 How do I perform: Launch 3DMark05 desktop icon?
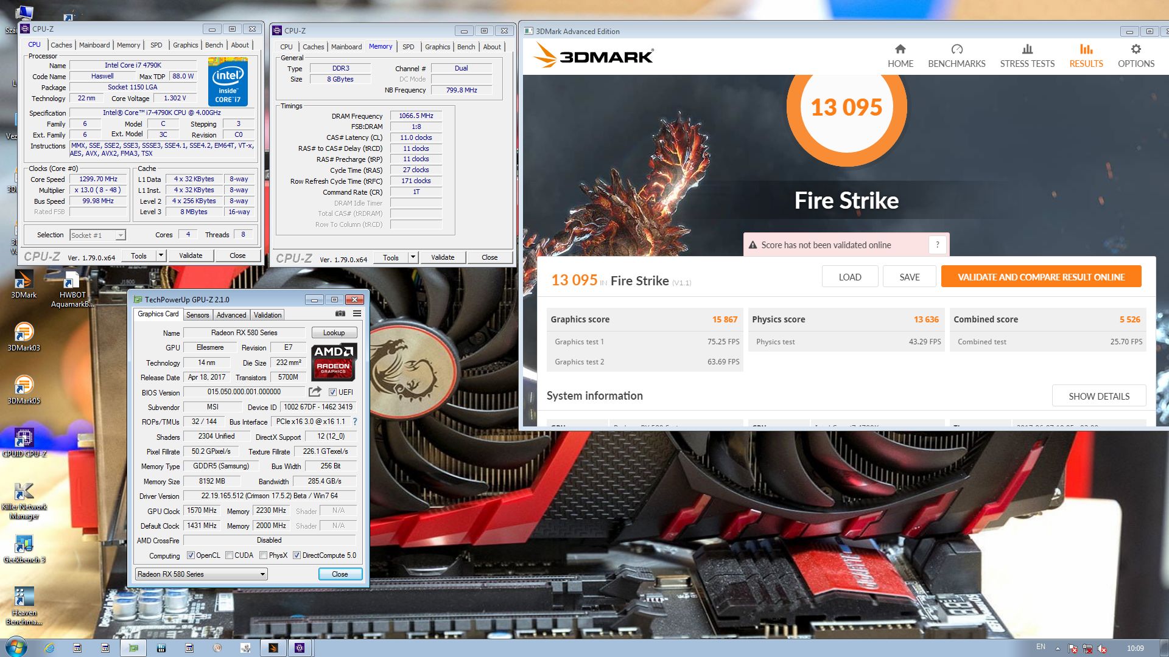click(x=24, y=389)
